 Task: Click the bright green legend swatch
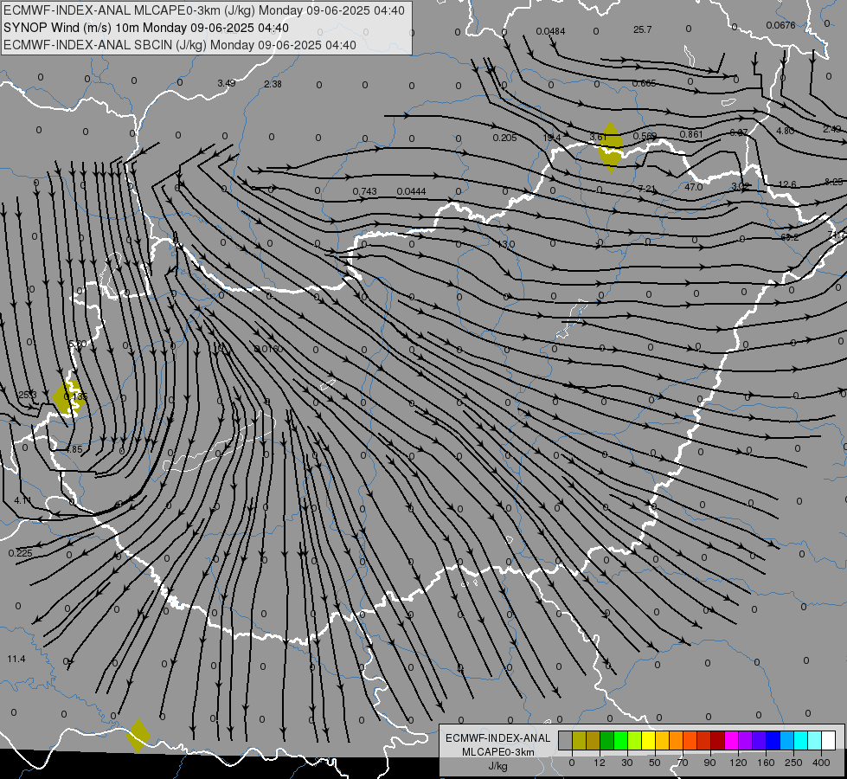pos(620,741)
